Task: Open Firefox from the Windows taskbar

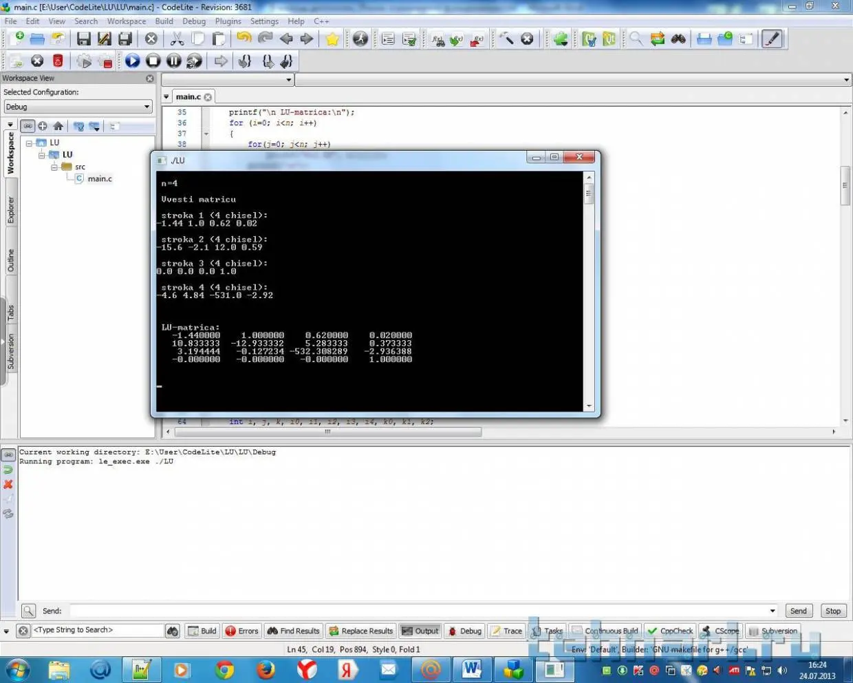Action: point(265,669)
